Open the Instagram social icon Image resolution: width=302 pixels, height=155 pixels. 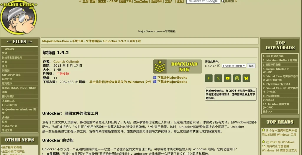(x=237, y=78)
